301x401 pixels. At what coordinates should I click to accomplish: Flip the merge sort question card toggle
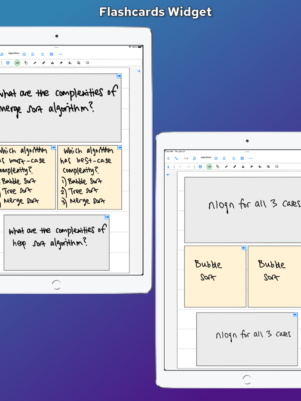tap(119, 76)
